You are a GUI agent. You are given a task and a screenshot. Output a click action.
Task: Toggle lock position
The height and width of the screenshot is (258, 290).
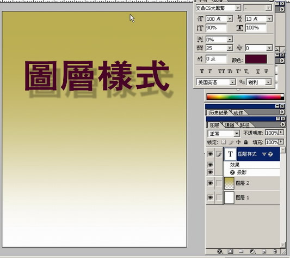point(238,142)
